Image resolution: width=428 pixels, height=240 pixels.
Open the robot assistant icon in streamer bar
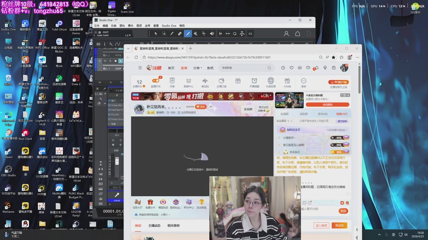coord(271,81)
